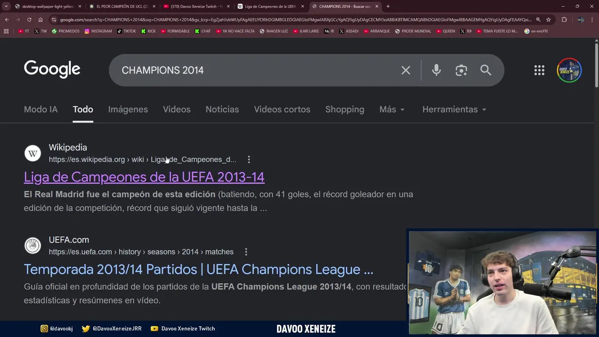This screenshot has height=337, width=599.
Task: Expand the Herramientas dropdown
Action: [x=454, y=110]
